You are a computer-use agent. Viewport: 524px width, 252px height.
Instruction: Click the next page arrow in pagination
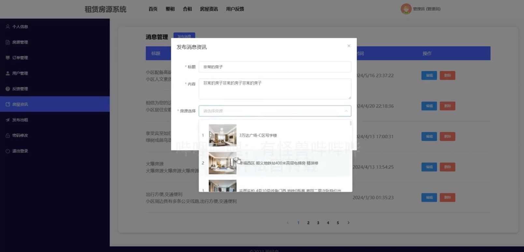(348, 223)
